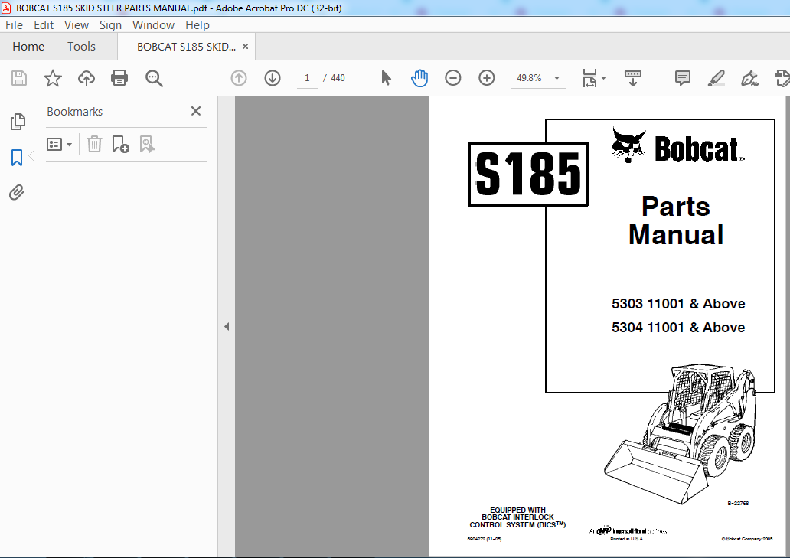Open the View menu
Screen dimensions: 790x558
pyautogui.click(x=77, y=25)
